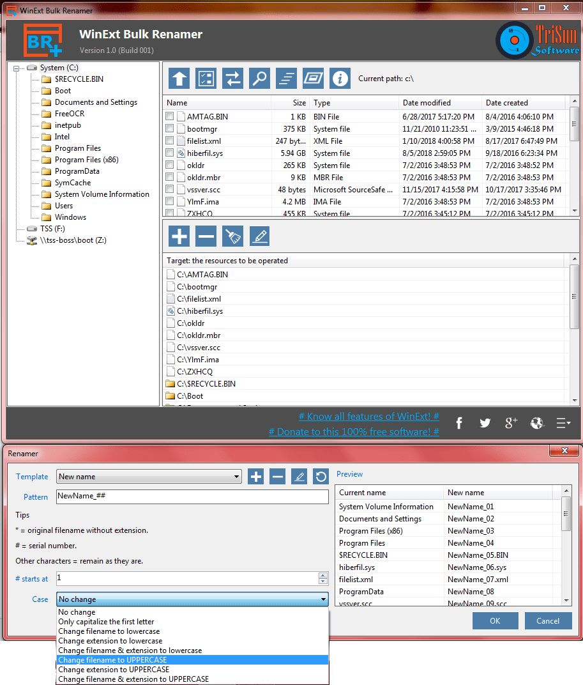Confirm renaming with the OK button
Viewport: 583px width, 685px height.
pyautogui.click(x=495, y=620)
